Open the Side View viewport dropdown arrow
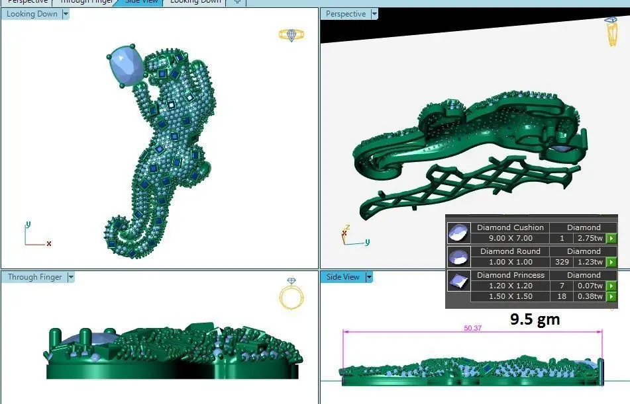Viewport: 630px width, 404px height. coord(369,277)
